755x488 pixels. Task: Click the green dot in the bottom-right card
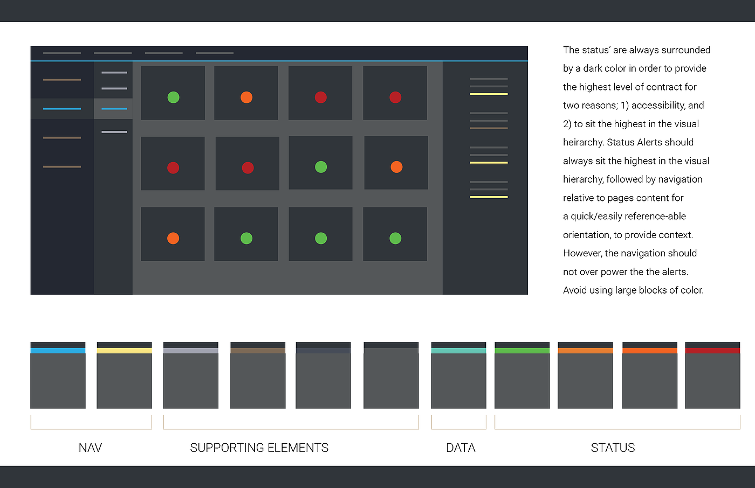click(x=395, y=238)
